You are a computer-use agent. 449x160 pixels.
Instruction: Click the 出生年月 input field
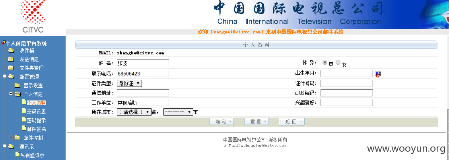pyautogui.click(x=346, y=73)
